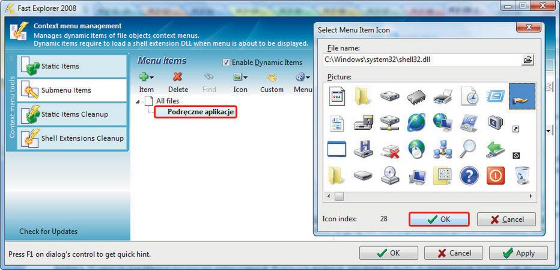Image resolution: width=560 pixels, height=270 pixels.
Task: Choose the memory chip icon
Action: pos(416,97)
